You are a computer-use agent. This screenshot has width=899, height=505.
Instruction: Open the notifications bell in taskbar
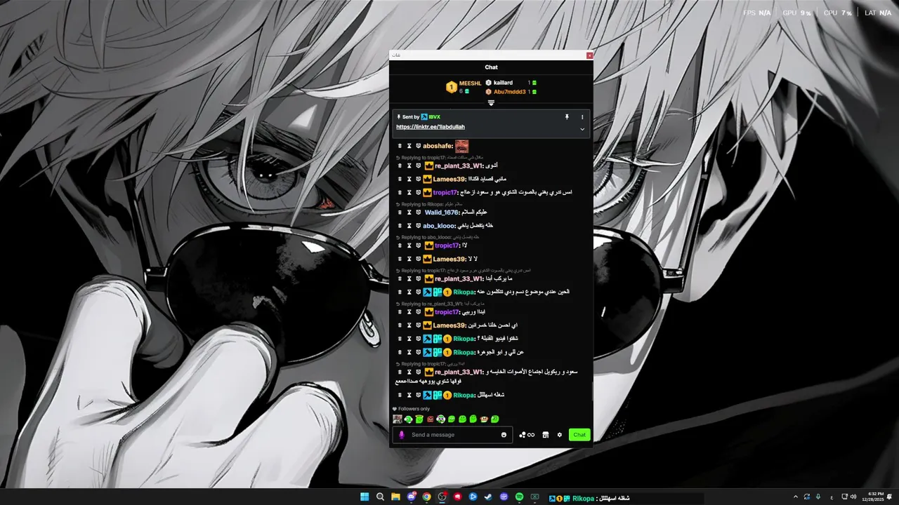coord(890,497)
